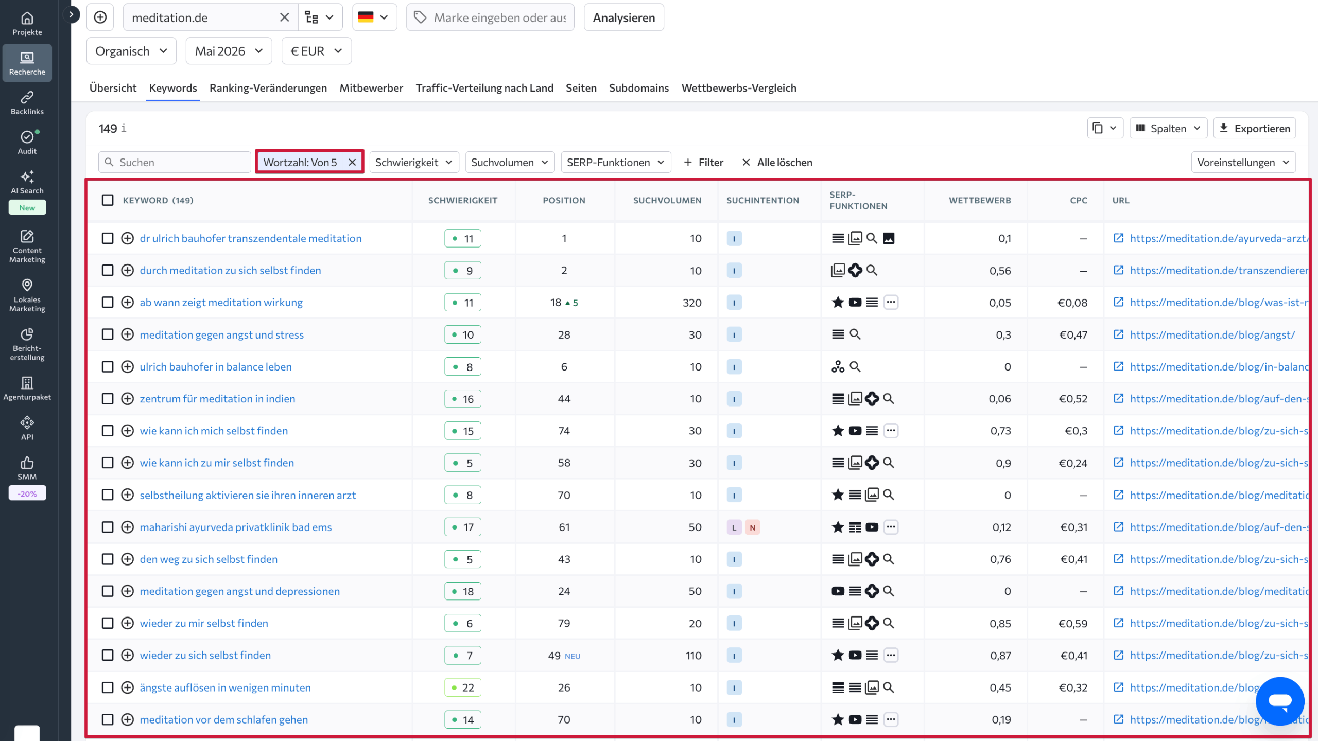The image size is (1318, 741).
Task: Open the Backlinks sidebar section
Action: coord(27,103)
